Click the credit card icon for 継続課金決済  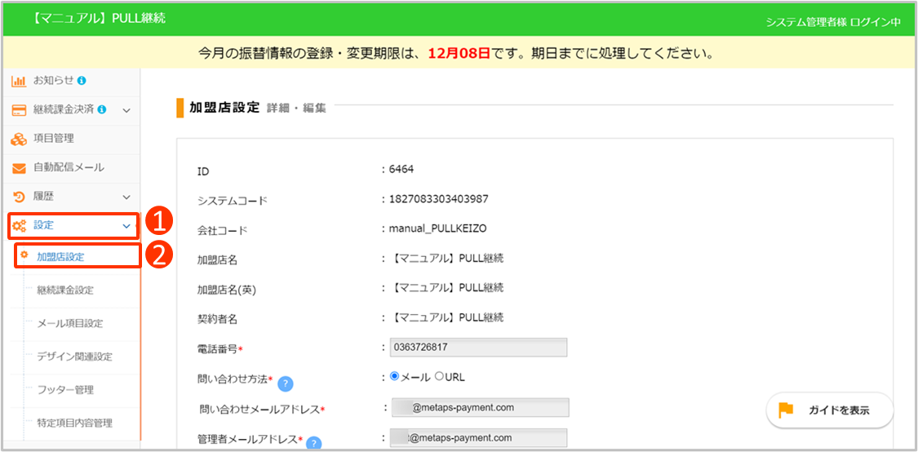pos(18,109)
